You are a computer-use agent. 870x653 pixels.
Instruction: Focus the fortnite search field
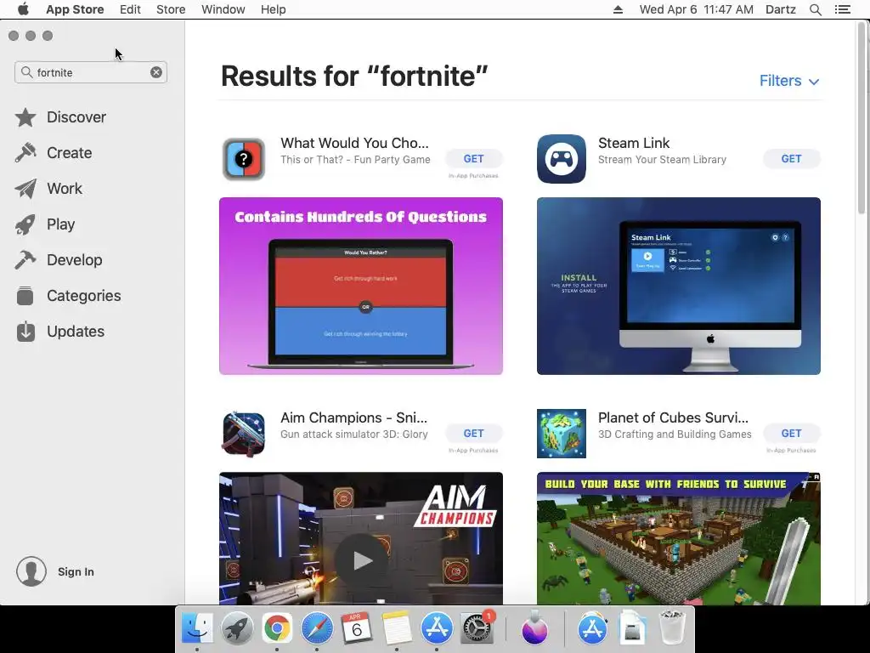(91, 72)
